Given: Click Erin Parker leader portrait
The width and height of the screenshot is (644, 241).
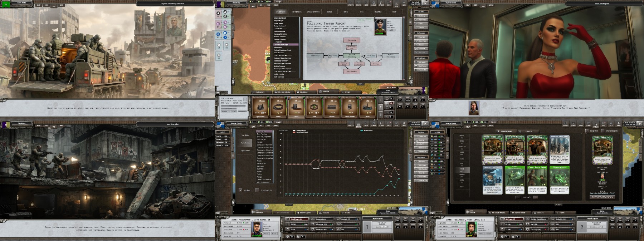Looking at the screenshot, I should [x=380, y=27].
